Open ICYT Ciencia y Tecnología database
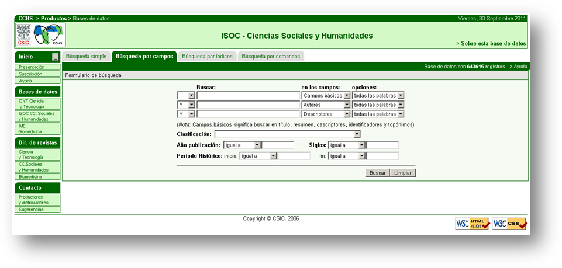562x268 pixels. coord(37,104)
